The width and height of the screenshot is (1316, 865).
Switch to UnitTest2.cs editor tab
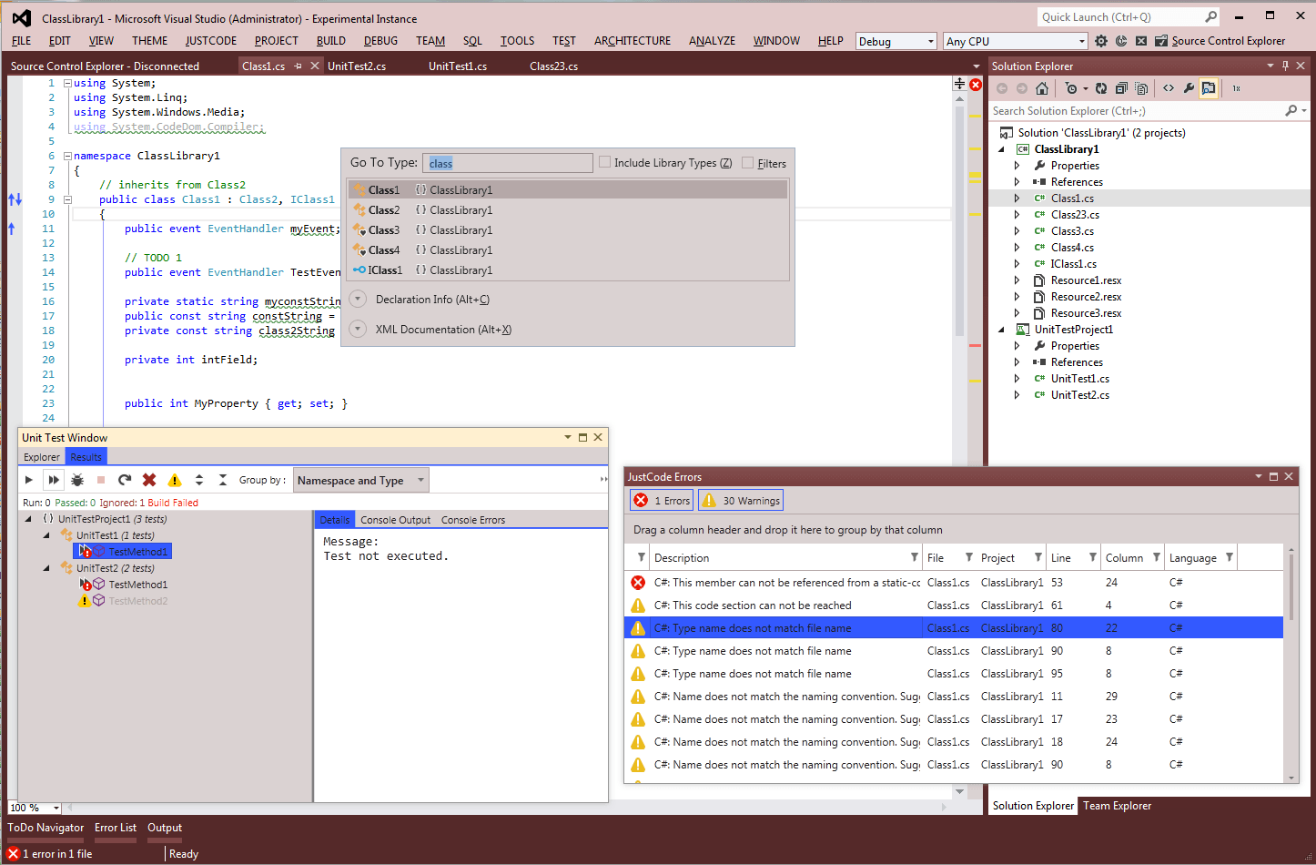click(357, 66)
